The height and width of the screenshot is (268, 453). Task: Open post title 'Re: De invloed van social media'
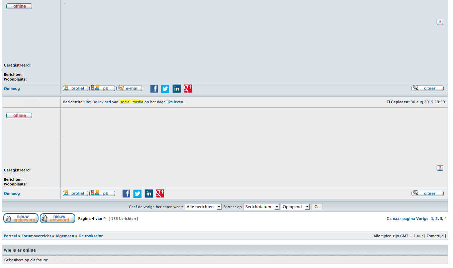pos(135,102)
